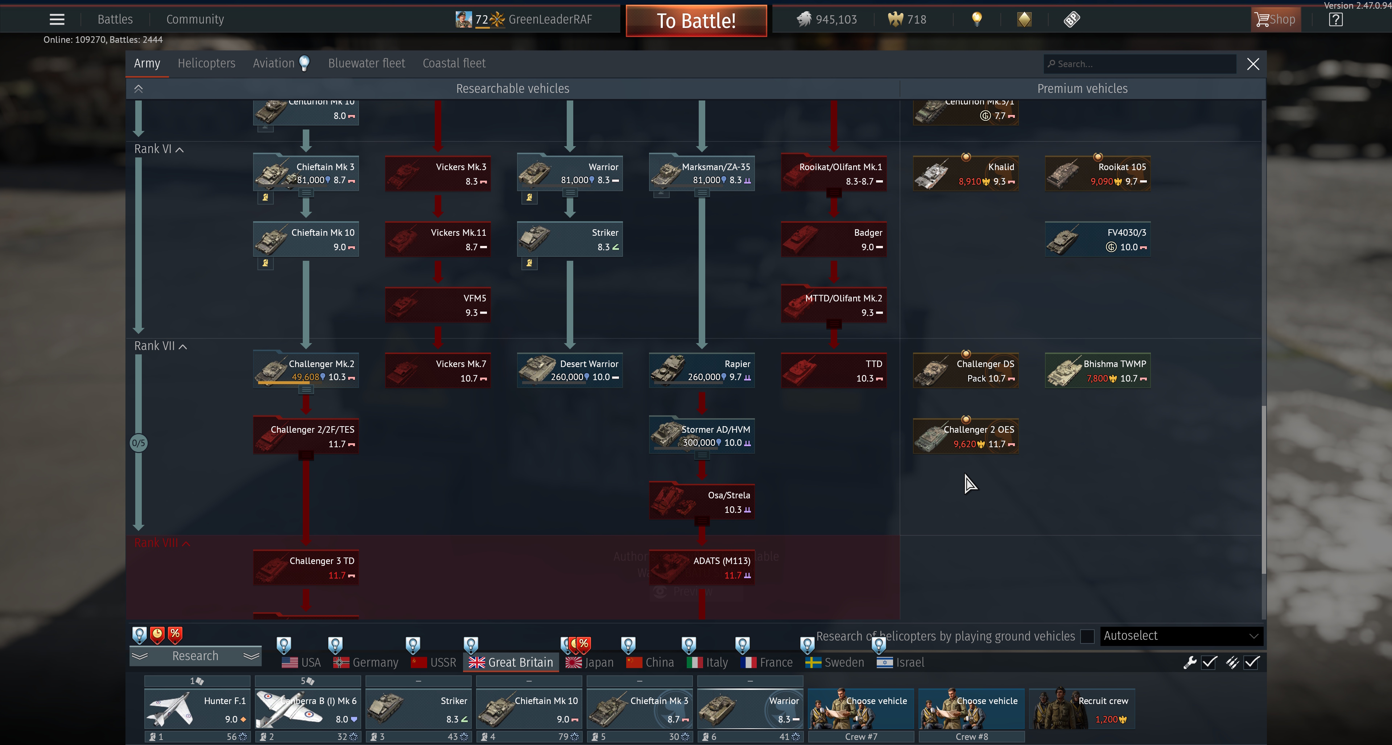This screenshot has height=745, width=1392.
Task: Click the ammunition auto-refill icon
Action: click(1232, 662)
